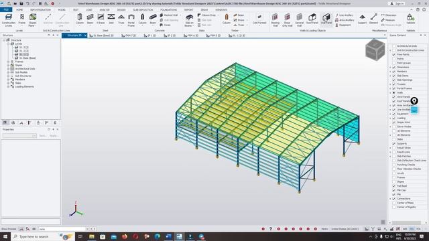429x241 pixels.
Task: Select the General Wall tool
Action: point(299,20)
